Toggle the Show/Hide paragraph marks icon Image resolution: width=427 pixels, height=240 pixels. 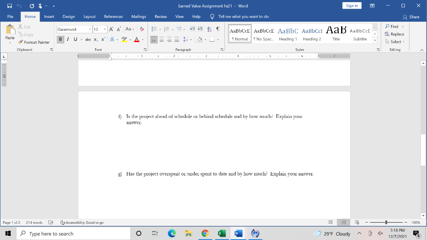217,29
